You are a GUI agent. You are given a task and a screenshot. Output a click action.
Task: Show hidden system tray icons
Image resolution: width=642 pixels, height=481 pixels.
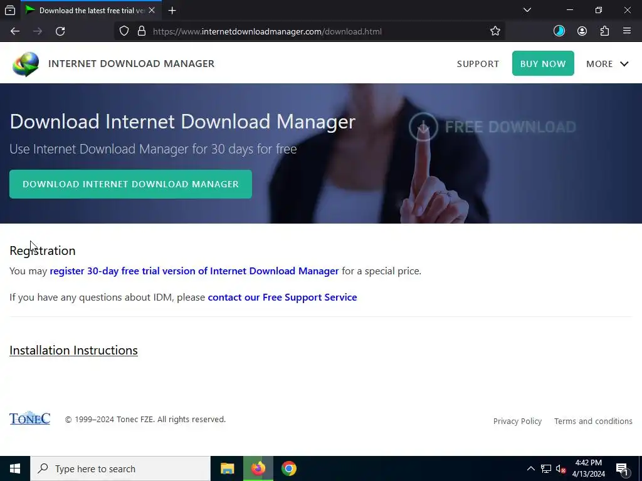[x=530, y=468]
